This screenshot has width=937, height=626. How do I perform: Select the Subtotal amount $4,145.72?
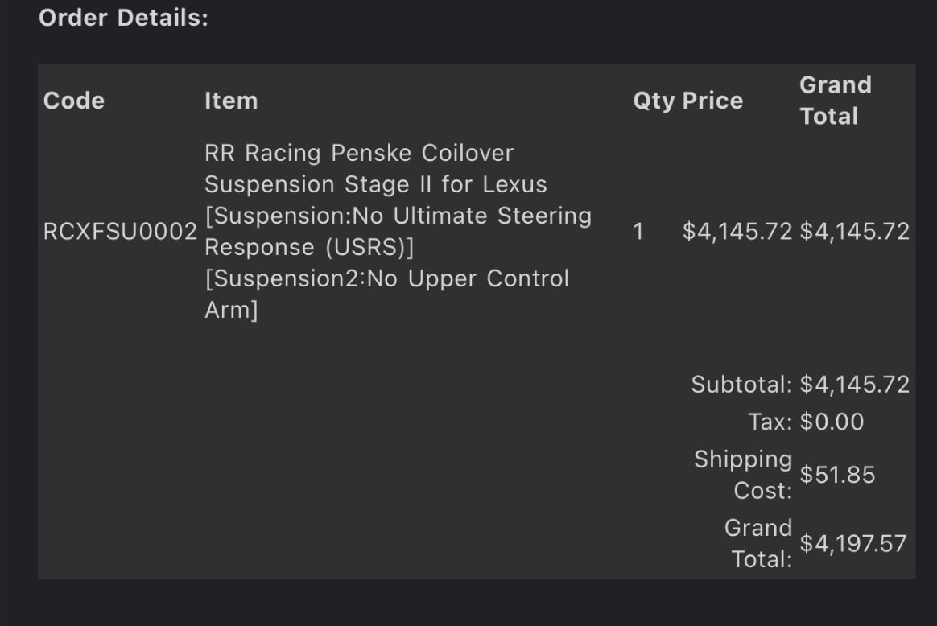855,385
